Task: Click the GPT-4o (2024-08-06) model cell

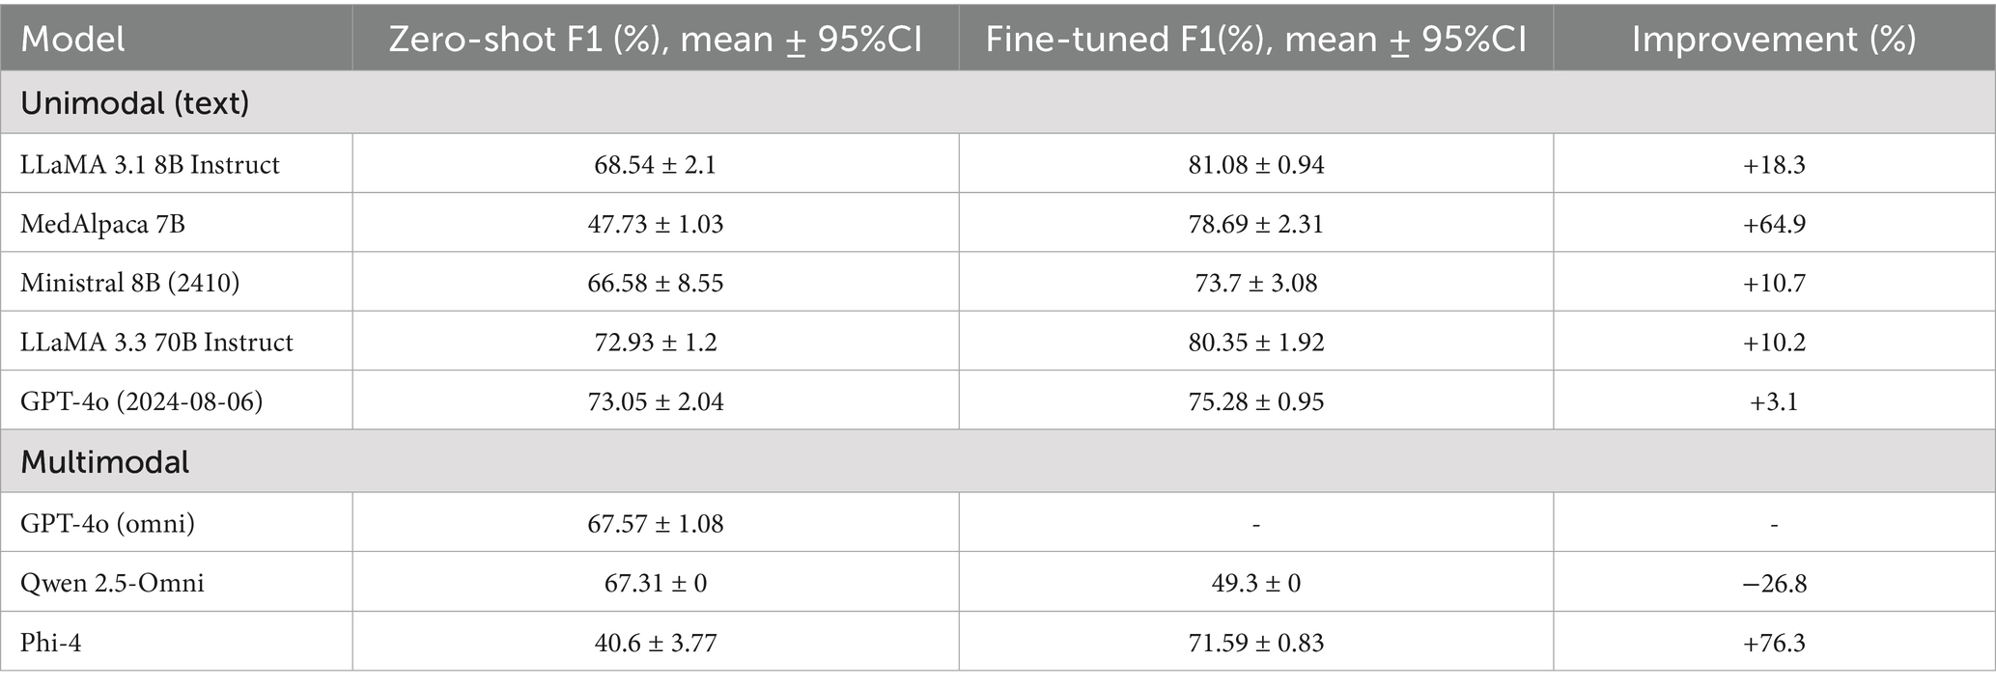Action: pyautogui.click(x=141, y=401)
